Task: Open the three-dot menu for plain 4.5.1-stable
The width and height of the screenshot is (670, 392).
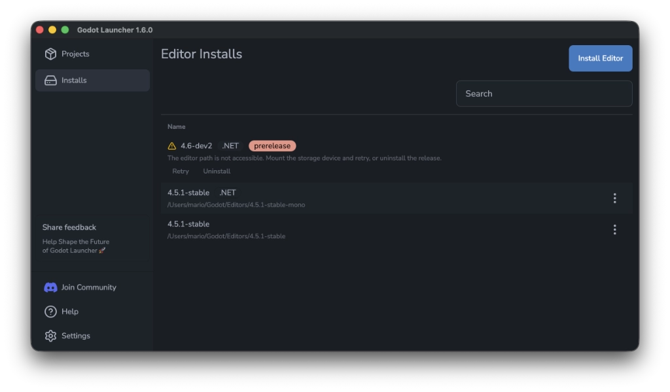Action: [614, 229]
